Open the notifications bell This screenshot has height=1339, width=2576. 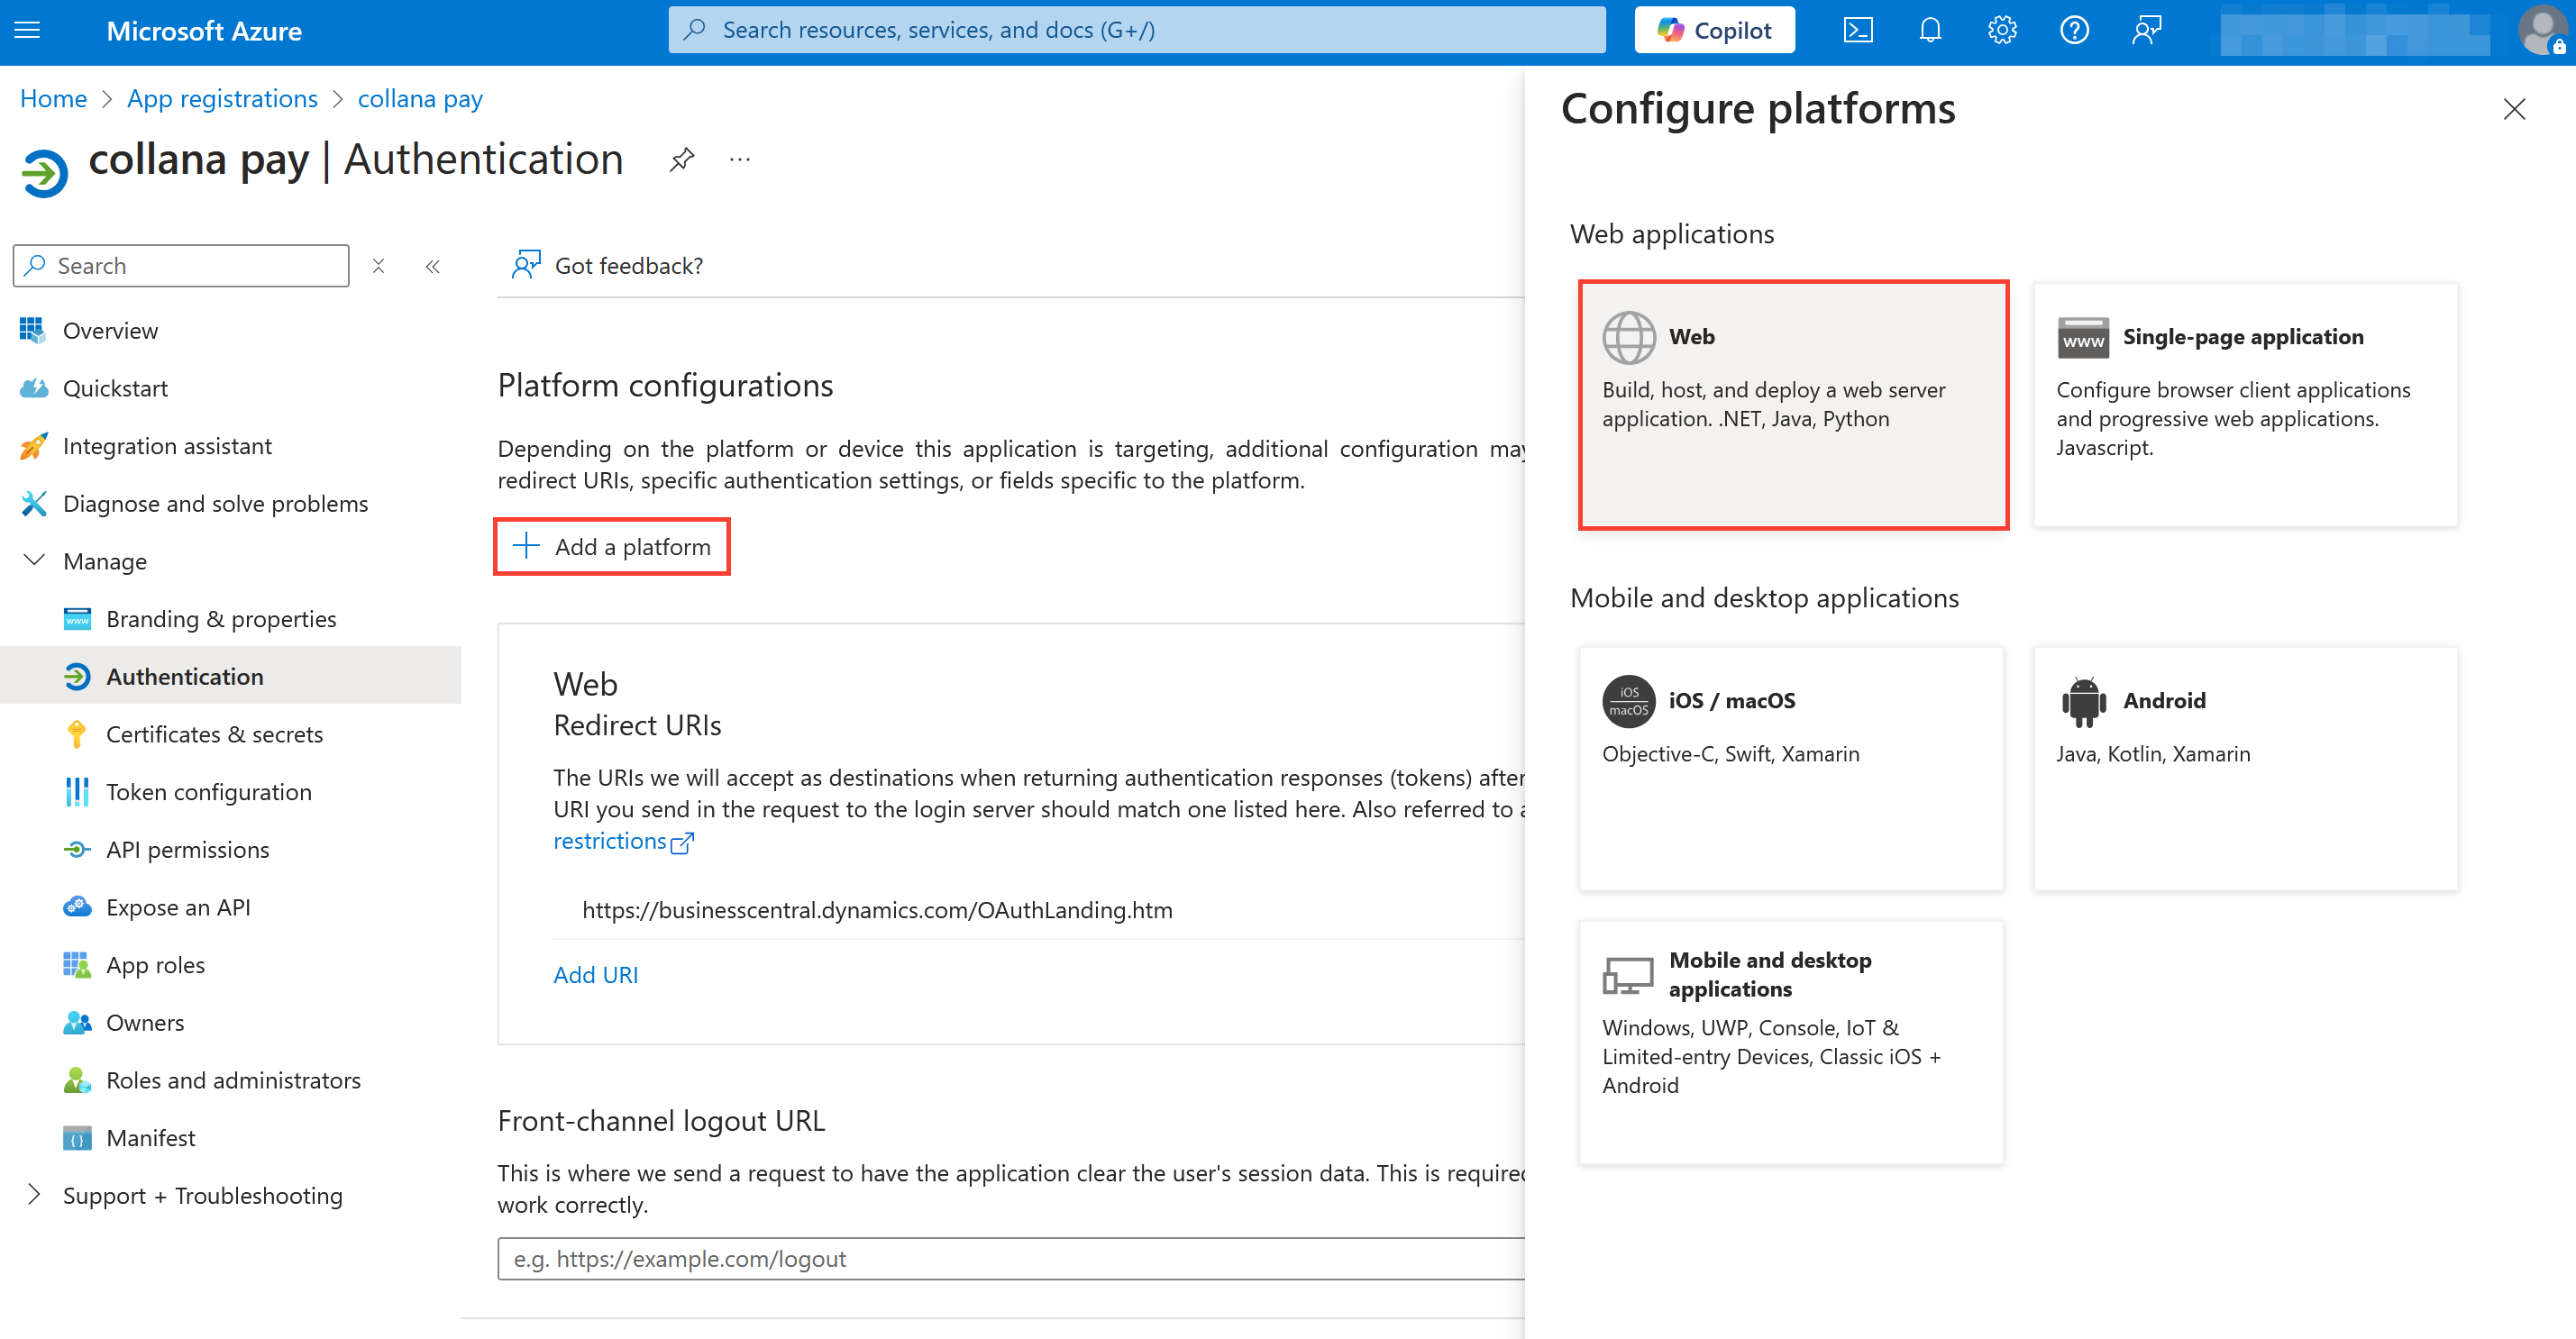(x=1929, y=30)
